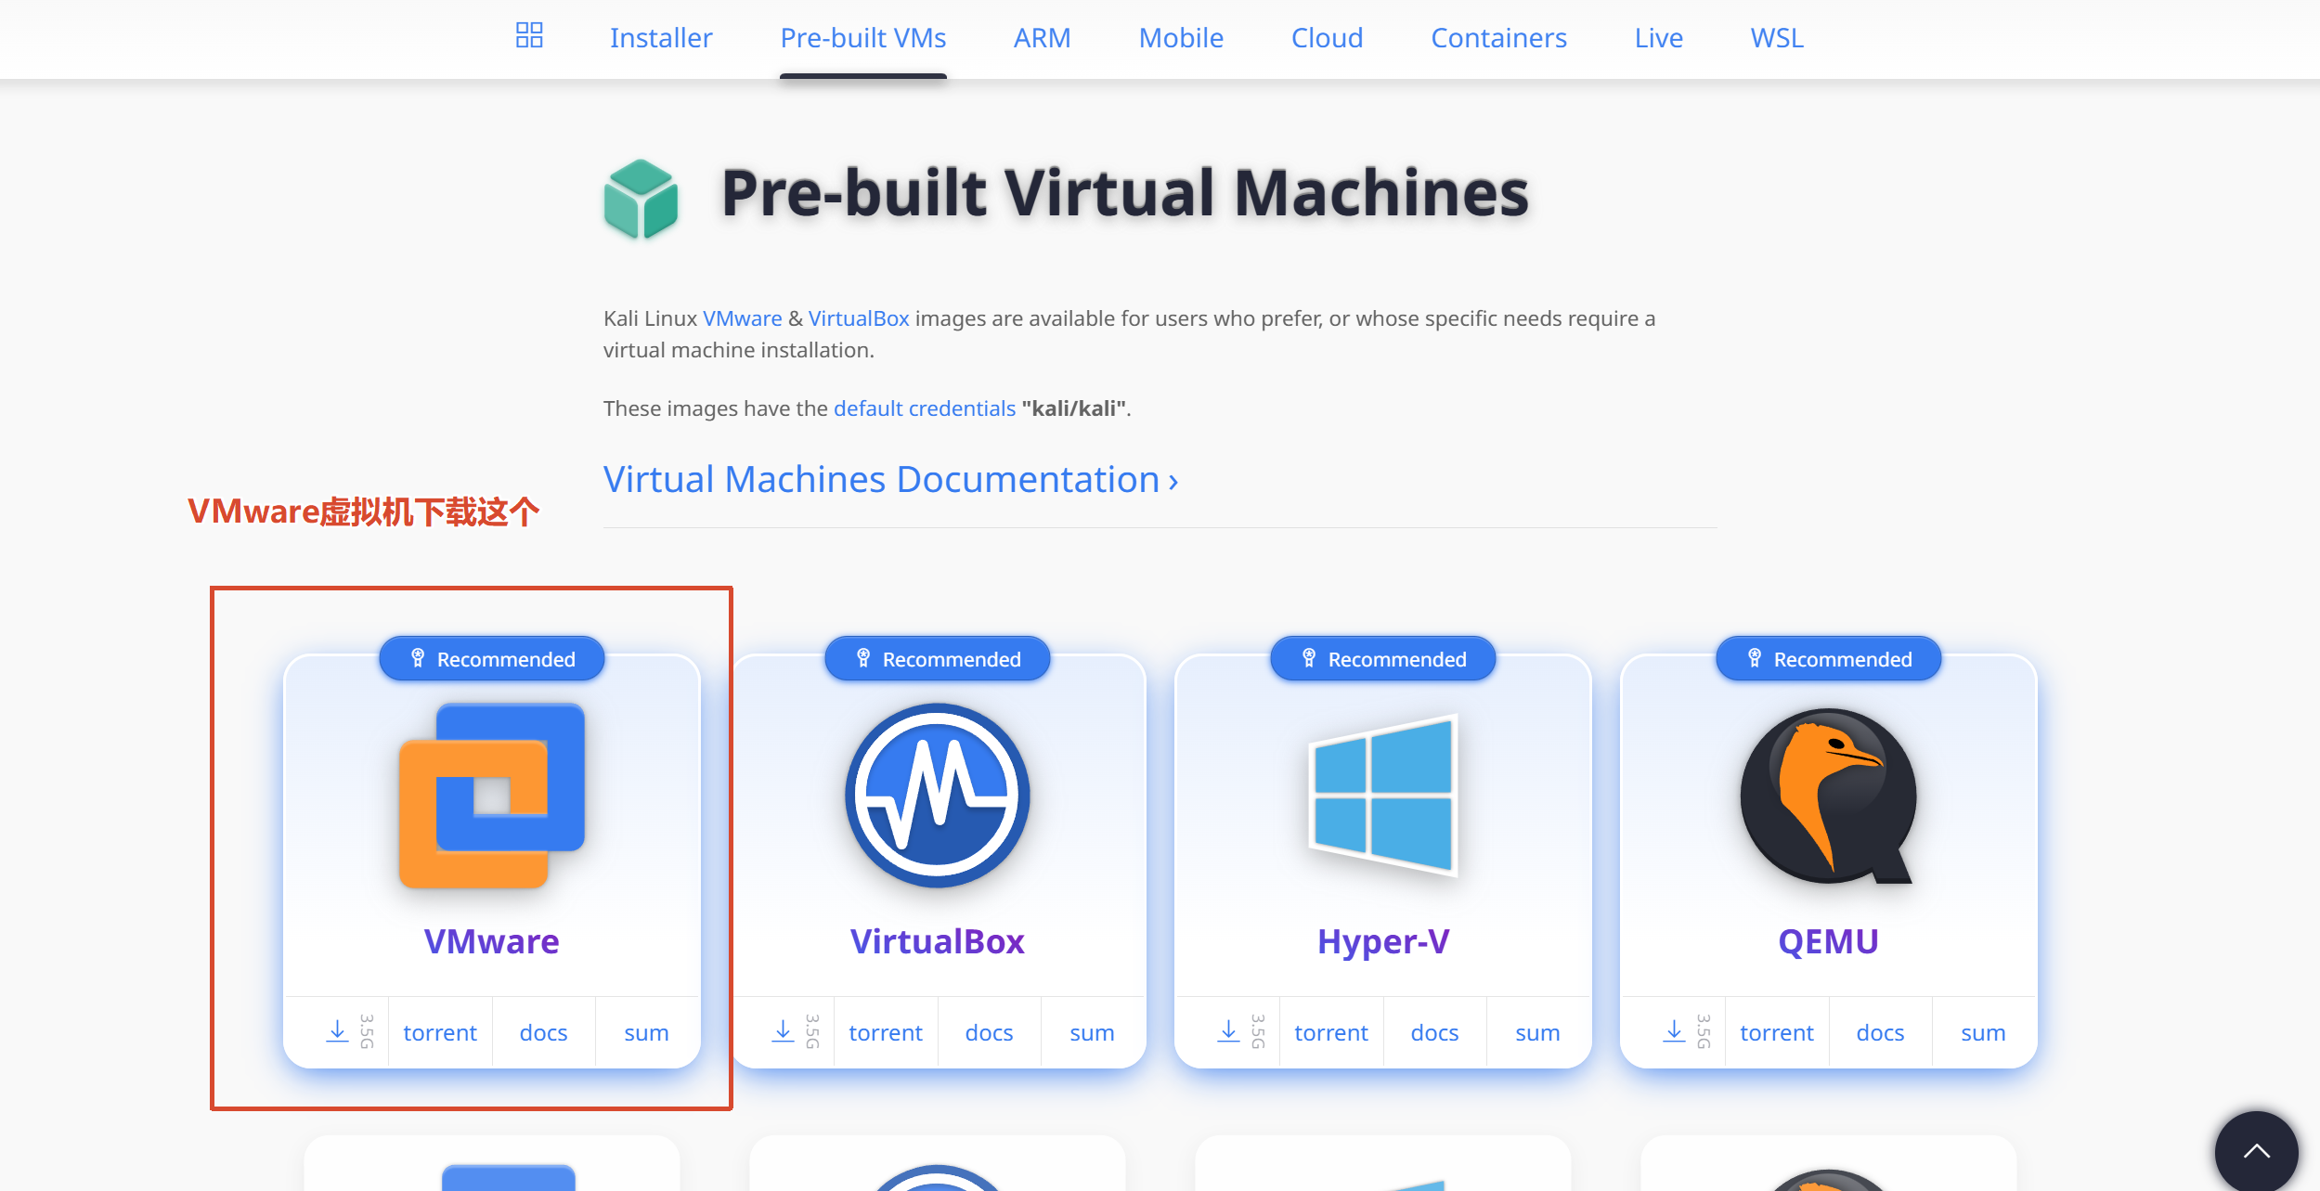
Task: Switch to the Installer tab
Action: [660, 38]
